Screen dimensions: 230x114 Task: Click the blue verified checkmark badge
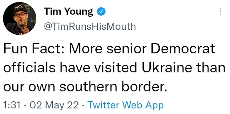101,12
